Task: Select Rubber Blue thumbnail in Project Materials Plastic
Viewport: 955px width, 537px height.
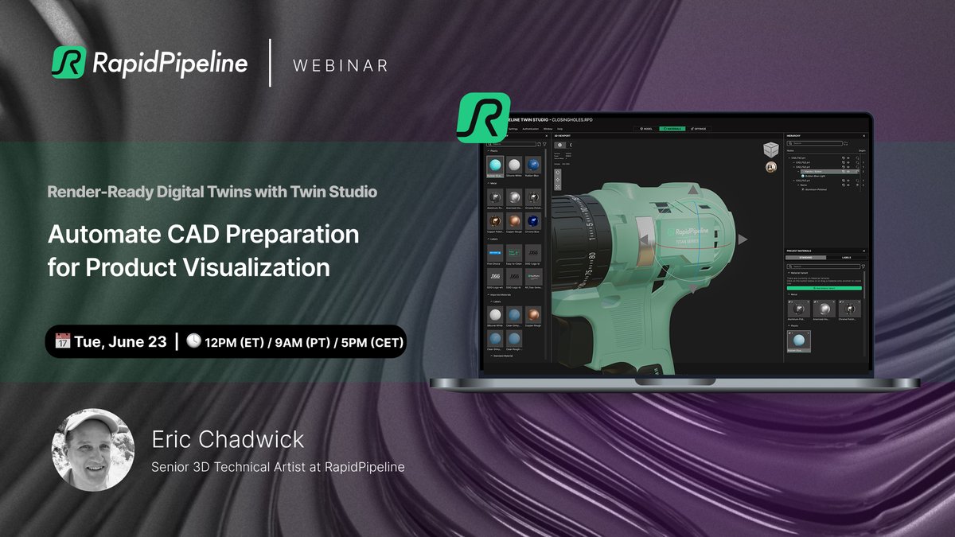Action: point(799,340)
